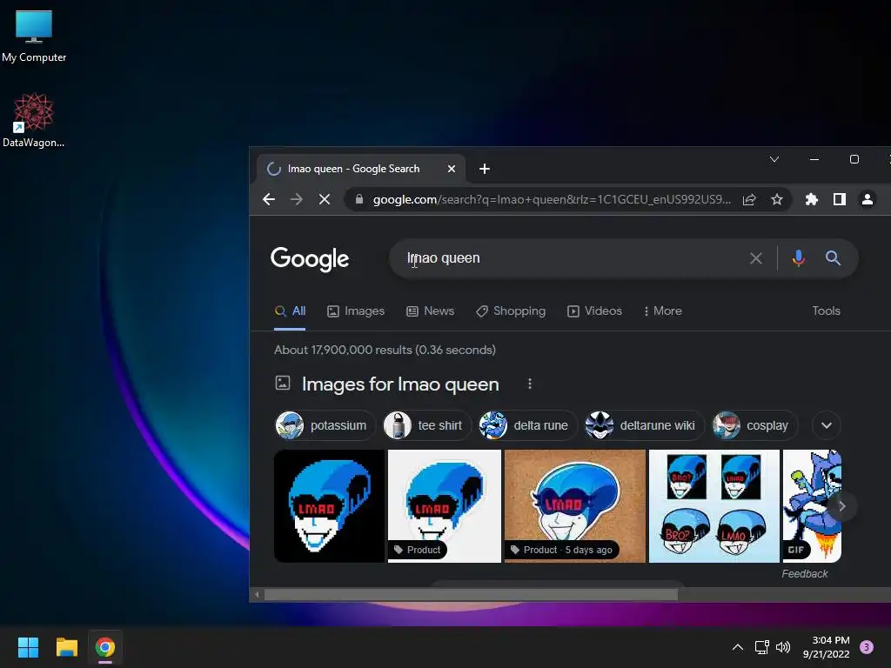The height and width of the screenshot is (668, 891).
Task: Filter images by tee shirt chip
Action: click(426, 425)
